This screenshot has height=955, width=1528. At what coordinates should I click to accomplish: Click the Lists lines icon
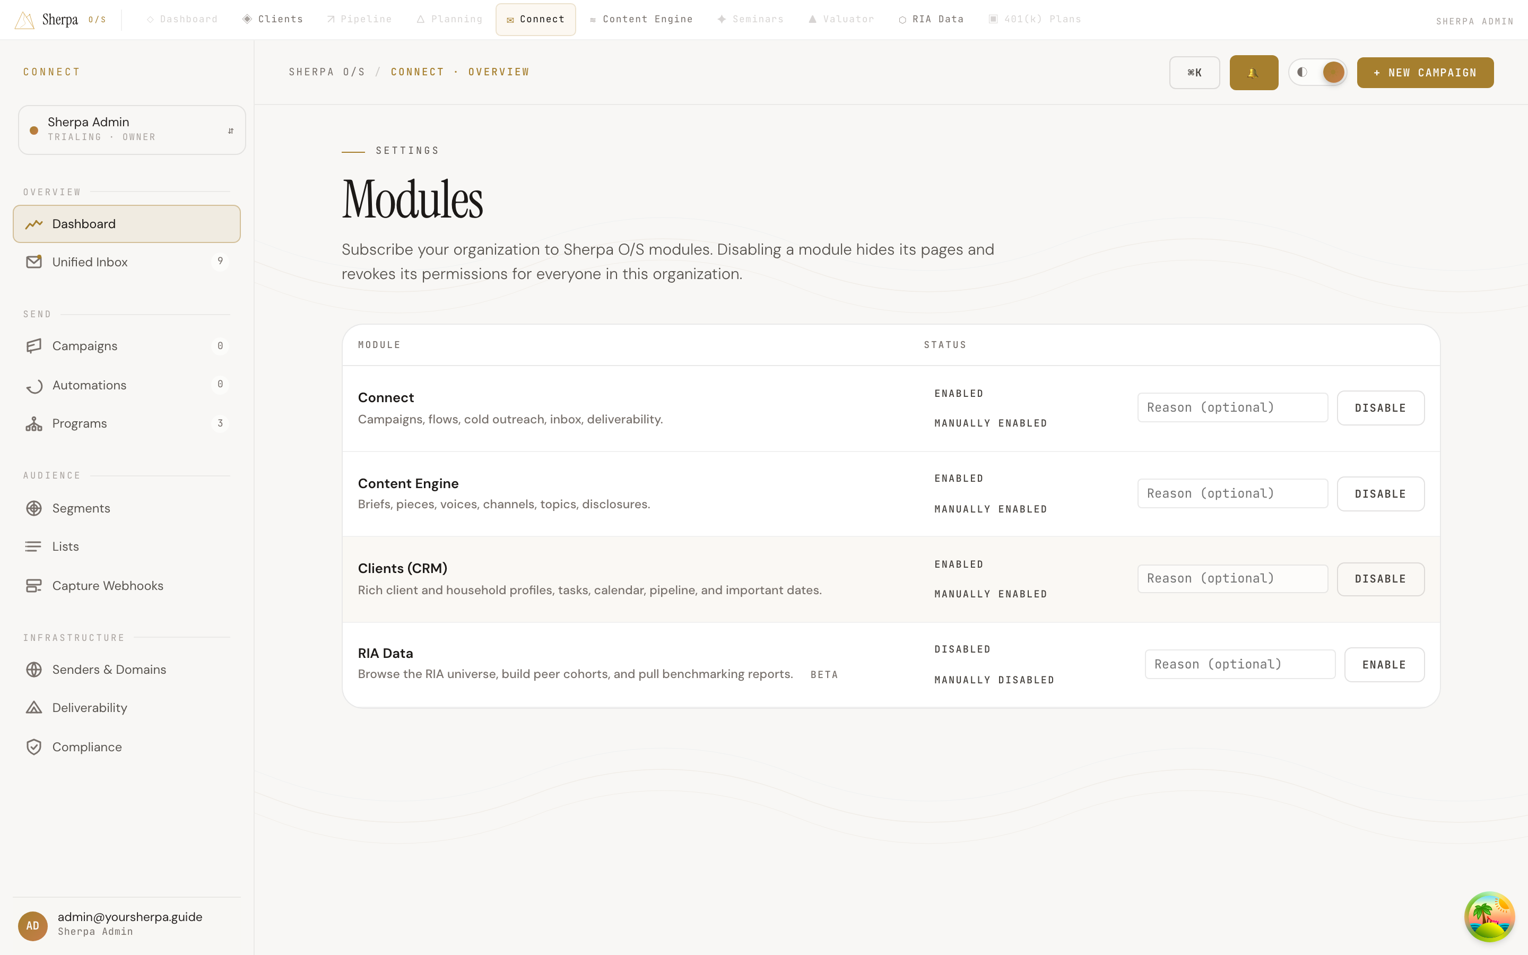click(34, 546)
